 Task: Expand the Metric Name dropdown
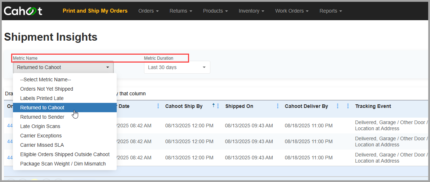click(x=63, y=67)
